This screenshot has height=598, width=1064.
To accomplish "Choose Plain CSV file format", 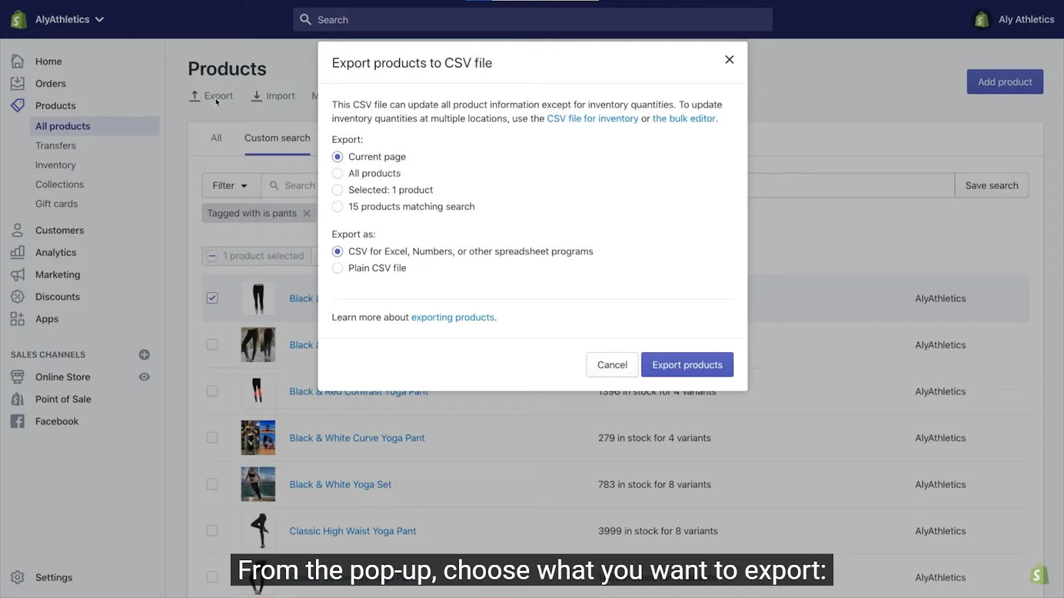I will click(338, 268).
